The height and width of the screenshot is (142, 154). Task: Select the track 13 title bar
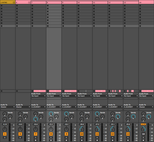(x=131, y=2)
